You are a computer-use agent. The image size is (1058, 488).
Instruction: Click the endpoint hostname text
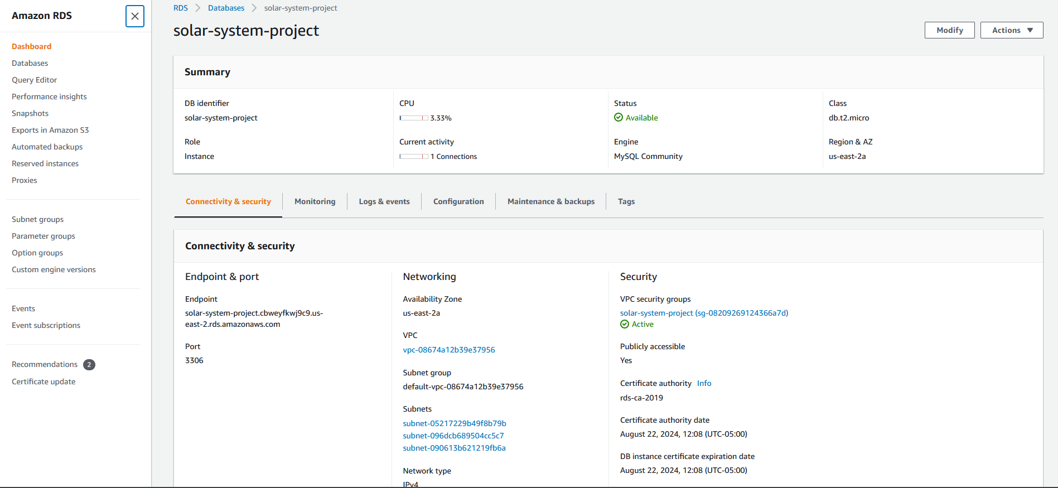click(x=254, y=318)
